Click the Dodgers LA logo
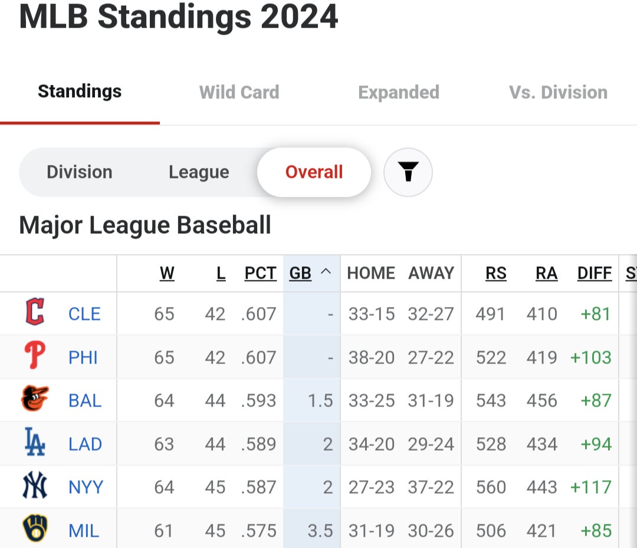Image resolution: width=637 pixels, height=548 pixels. click(35, 443)
